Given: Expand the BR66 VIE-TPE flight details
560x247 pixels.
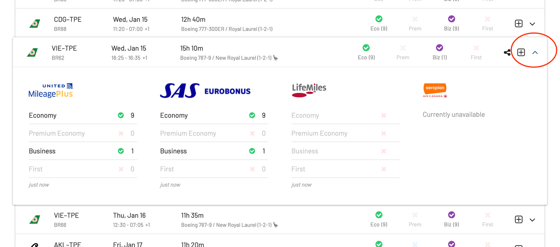Looking at the screenshot, I should 532,220.
